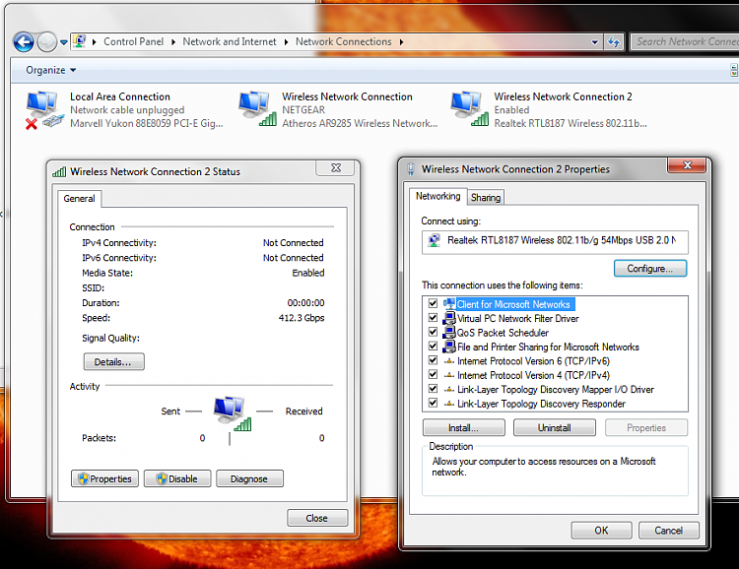Click the Wireless Network Connection 2 name
The image size is (739, 569).
pyautogui.click(x=564, y=96)
